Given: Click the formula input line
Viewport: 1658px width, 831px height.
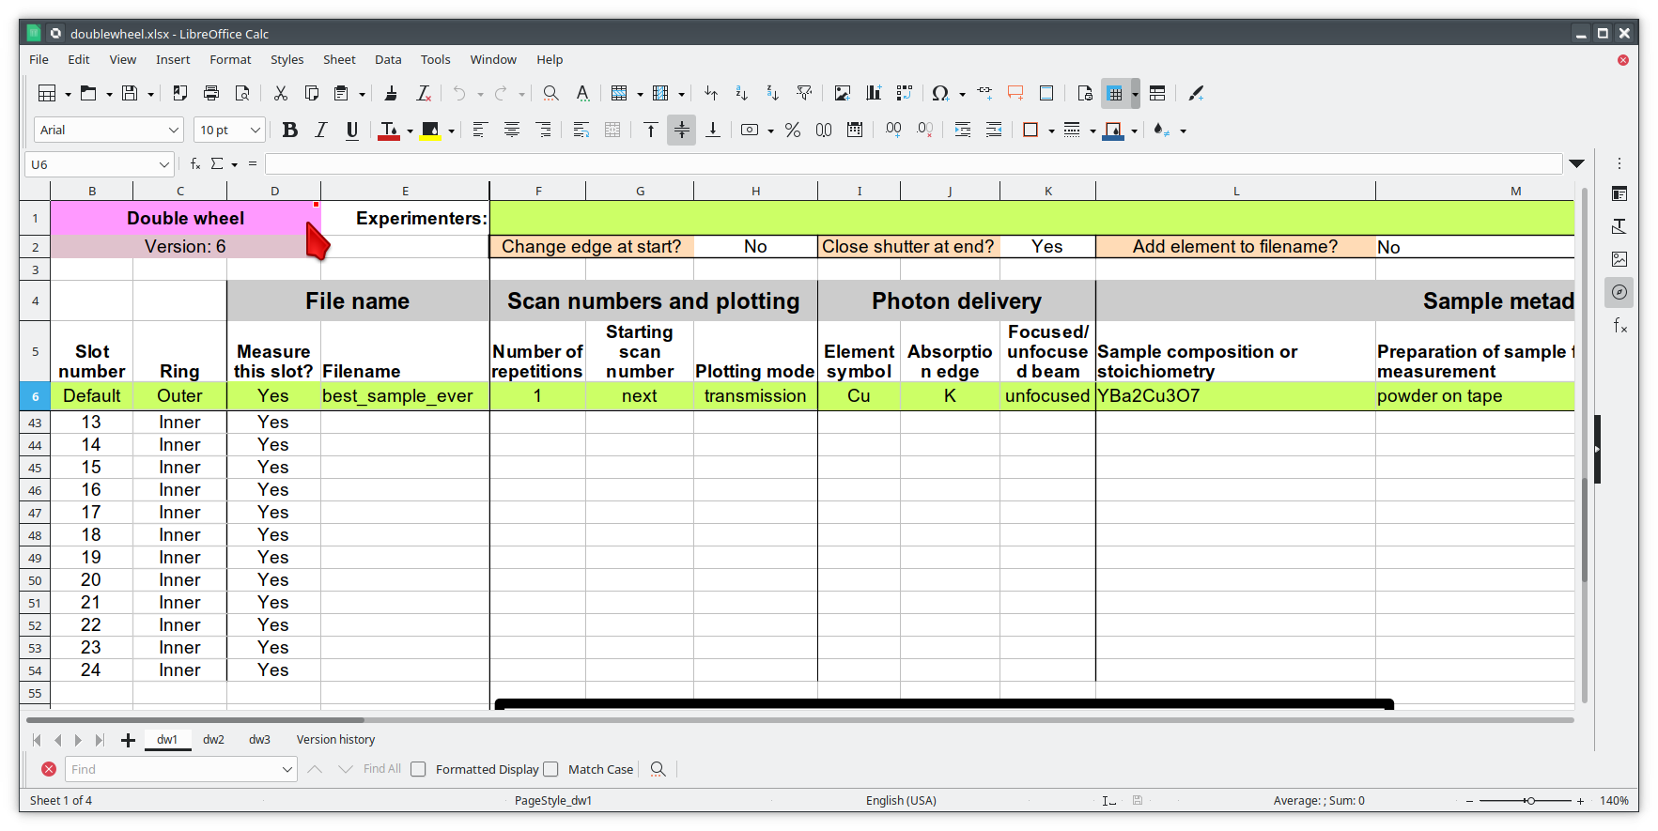Looking at the screenshot, I should pos(911,164).
